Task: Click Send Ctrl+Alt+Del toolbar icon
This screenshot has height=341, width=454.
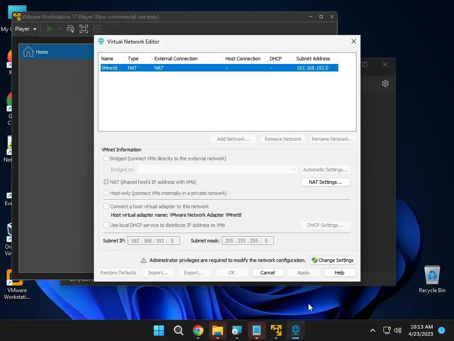Action: point(70,29)
